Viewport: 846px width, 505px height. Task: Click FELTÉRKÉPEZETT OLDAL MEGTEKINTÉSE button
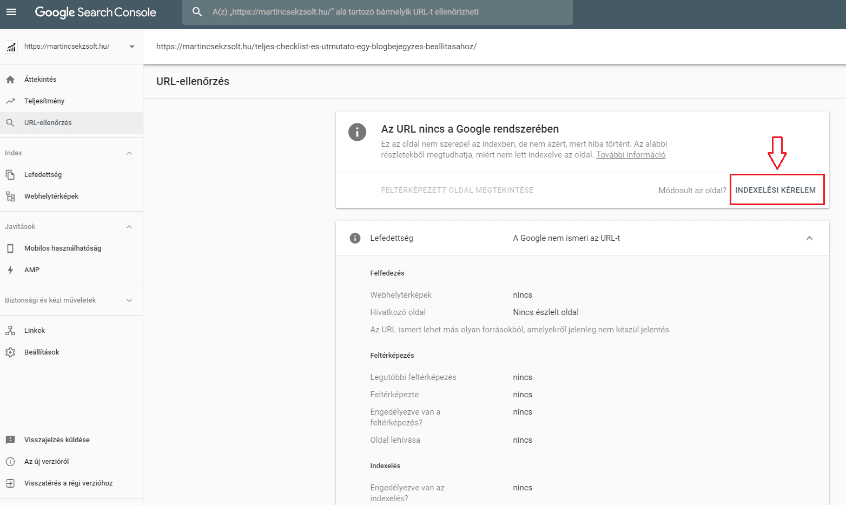pyautogui.click(x=457, y=190)
